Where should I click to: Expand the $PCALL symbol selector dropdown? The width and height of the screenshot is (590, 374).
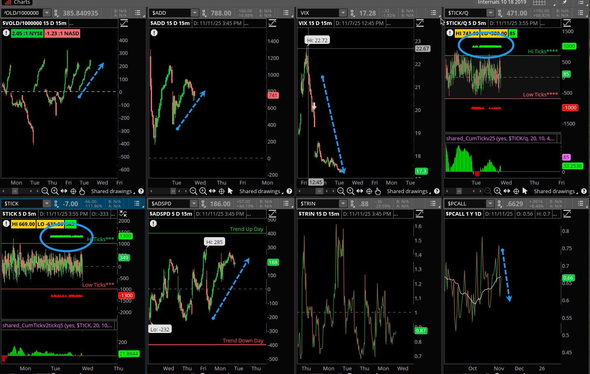pyautogui.click(x=490, y=204)
